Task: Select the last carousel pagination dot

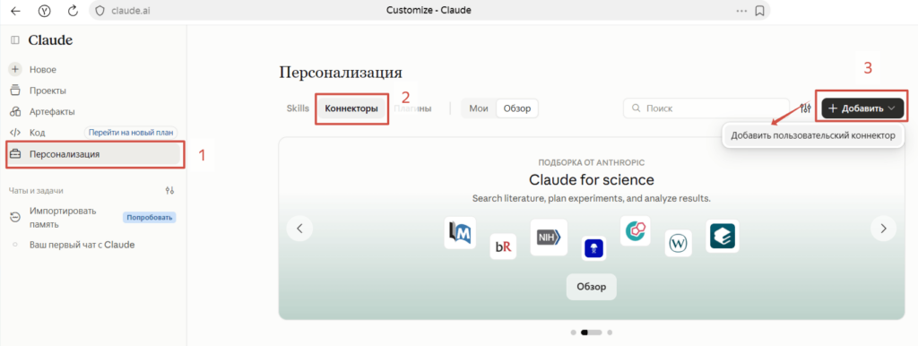Action: [610, 332]
